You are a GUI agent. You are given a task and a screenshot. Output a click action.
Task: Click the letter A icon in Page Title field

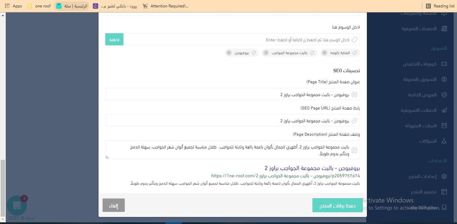355,94
